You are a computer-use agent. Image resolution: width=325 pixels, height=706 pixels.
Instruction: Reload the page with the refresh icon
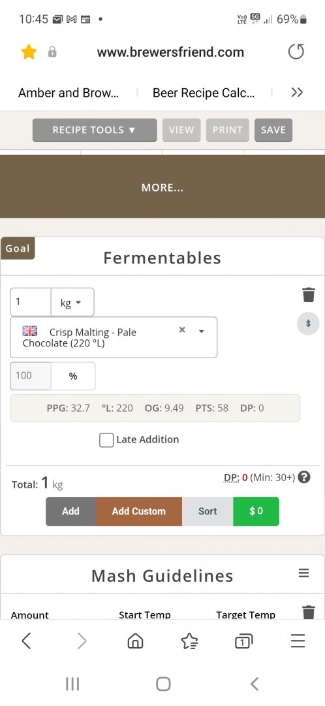pos(296,52)
